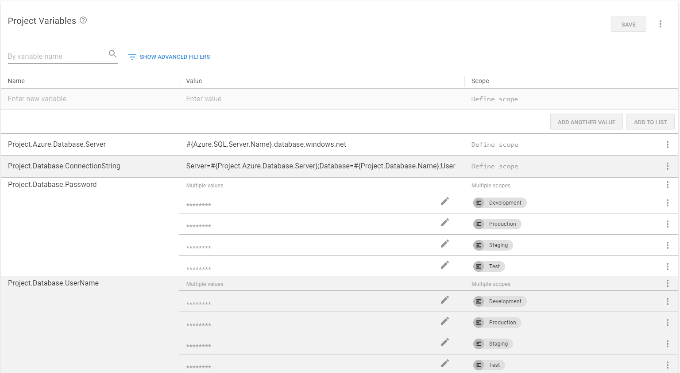
Task: Click the search magnifier icon
Action: pos(112,54)
